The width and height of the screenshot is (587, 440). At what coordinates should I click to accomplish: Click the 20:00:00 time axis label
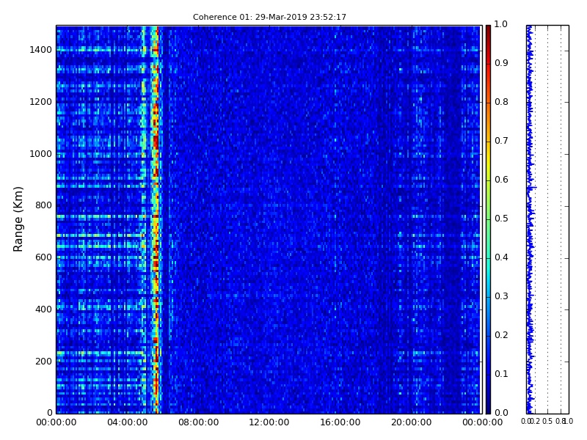point(412,422)
